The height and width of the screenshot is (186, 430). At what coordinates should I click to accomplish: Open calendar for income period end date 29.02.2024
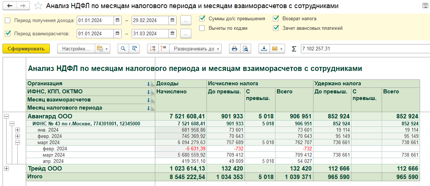(172, 20)
